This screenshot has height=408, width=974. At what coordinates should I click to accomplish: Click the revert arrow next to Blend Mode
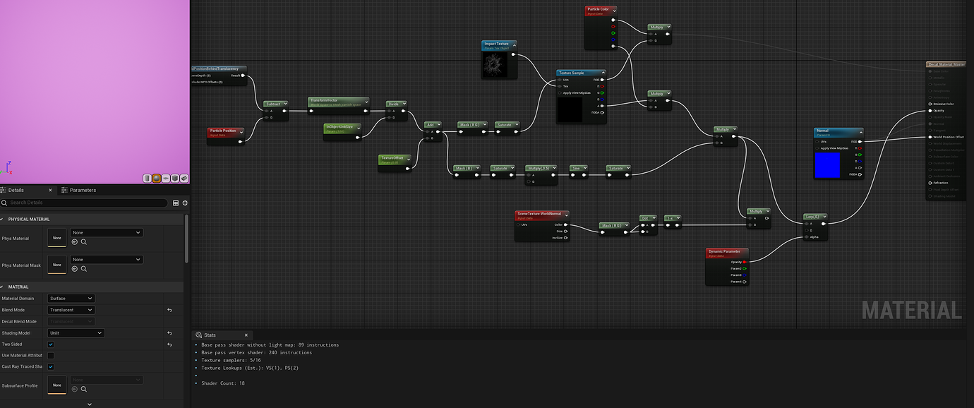pyautogui.click(x=167, y=310)
